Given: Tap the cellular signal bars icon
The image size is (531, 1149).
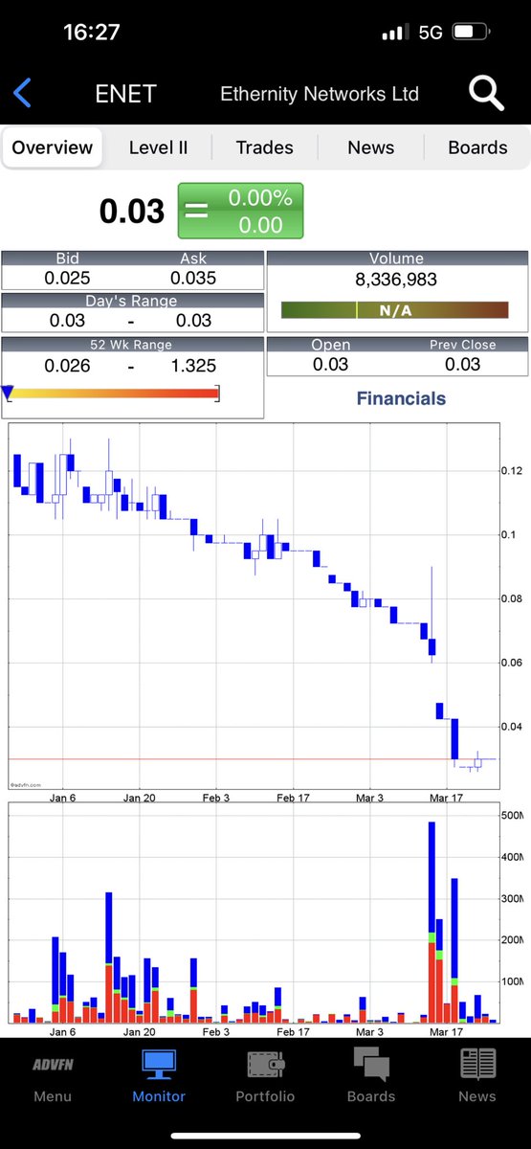Looking at the screenshot, I should (394, 33).
